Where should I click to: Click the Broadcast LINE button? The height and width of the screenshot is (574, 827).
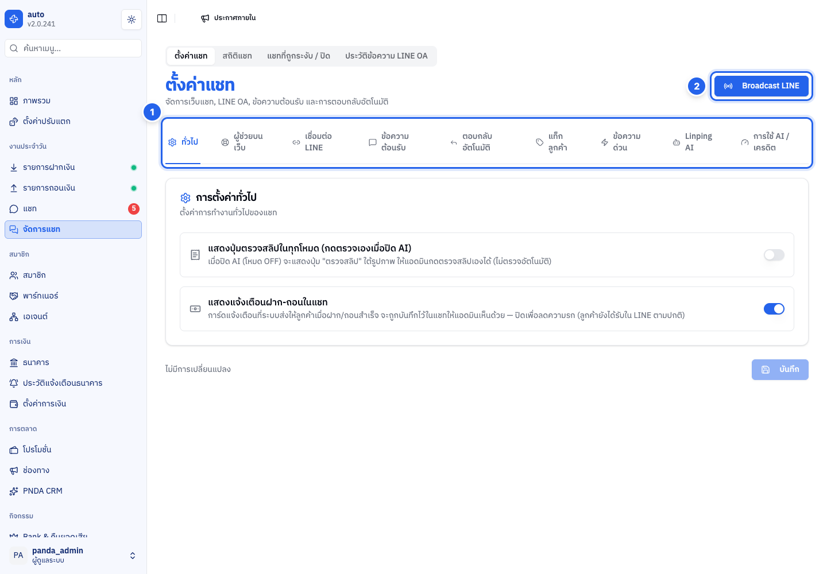(x=762, y=86)
